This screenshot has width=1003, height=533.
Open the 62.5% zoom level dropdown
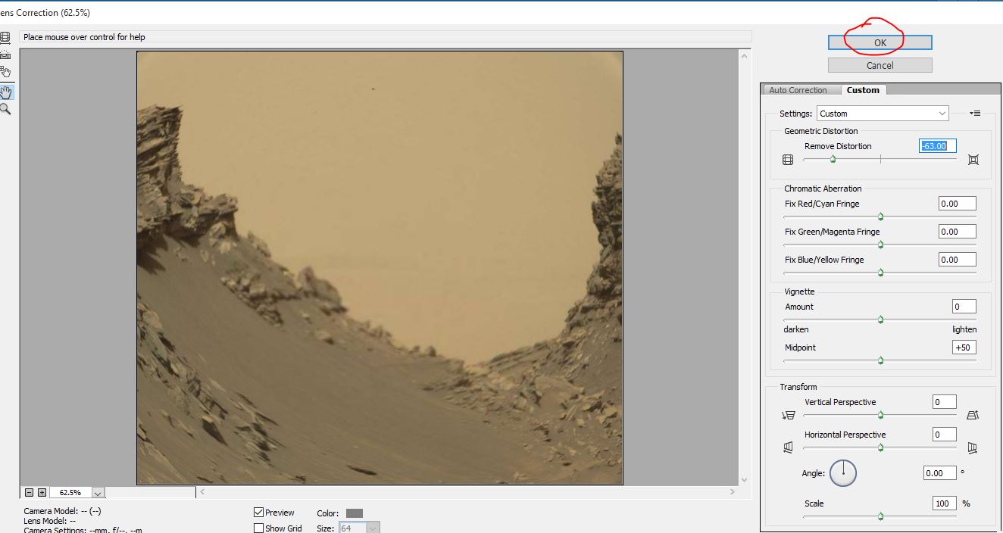pyautogui.click(x=98, y=493)
